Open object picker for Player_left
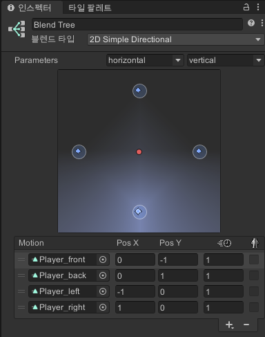Viewport: 265px width, 337px height. pos(103,291)
